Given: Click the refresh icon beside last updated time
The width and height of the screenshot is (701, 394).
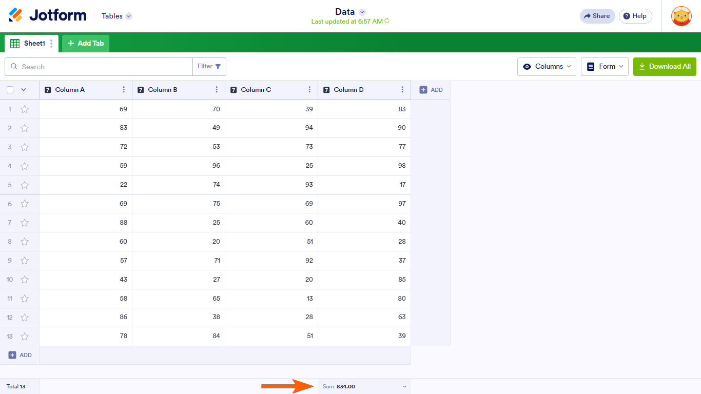Looking at the screenshot, I should click(x=387, y=22).
